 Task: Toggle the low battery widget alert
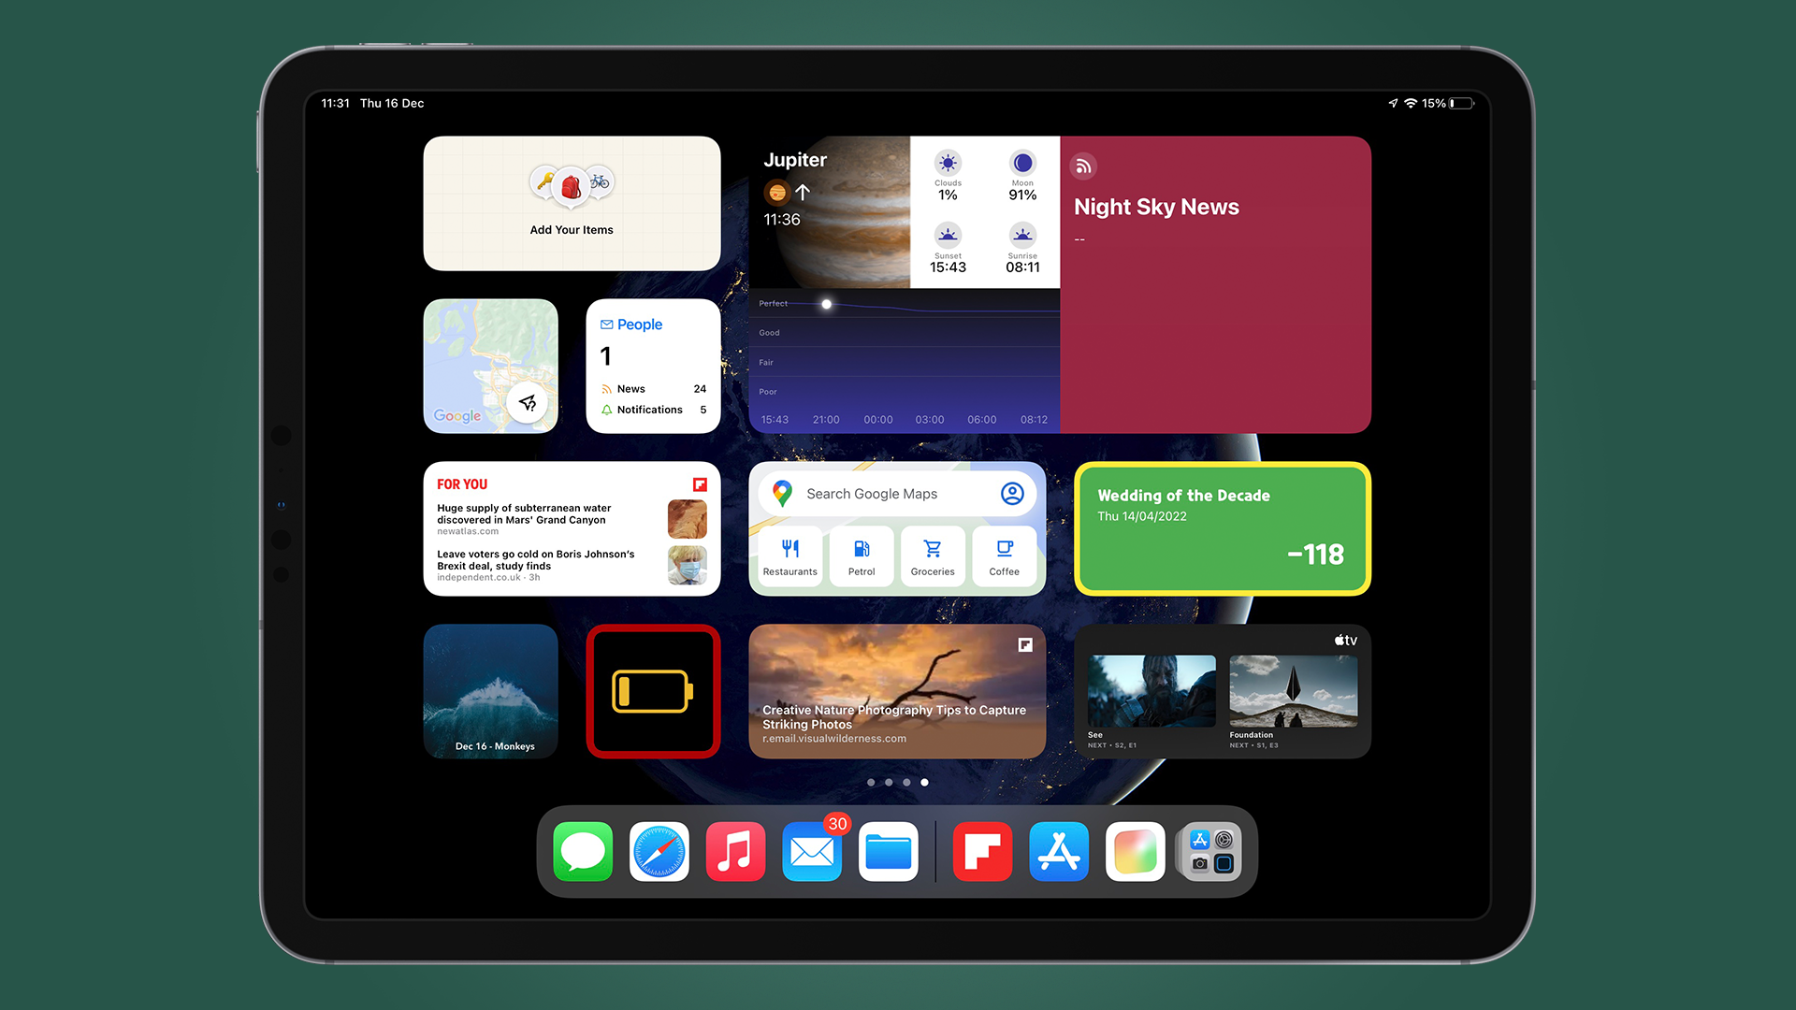(x=654, y=690)
